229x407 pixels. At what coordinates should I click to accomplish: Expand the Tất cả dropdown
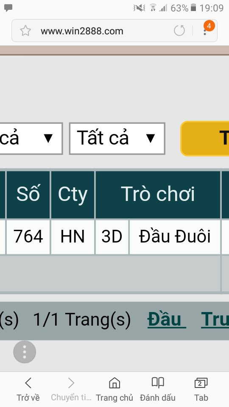117,139
